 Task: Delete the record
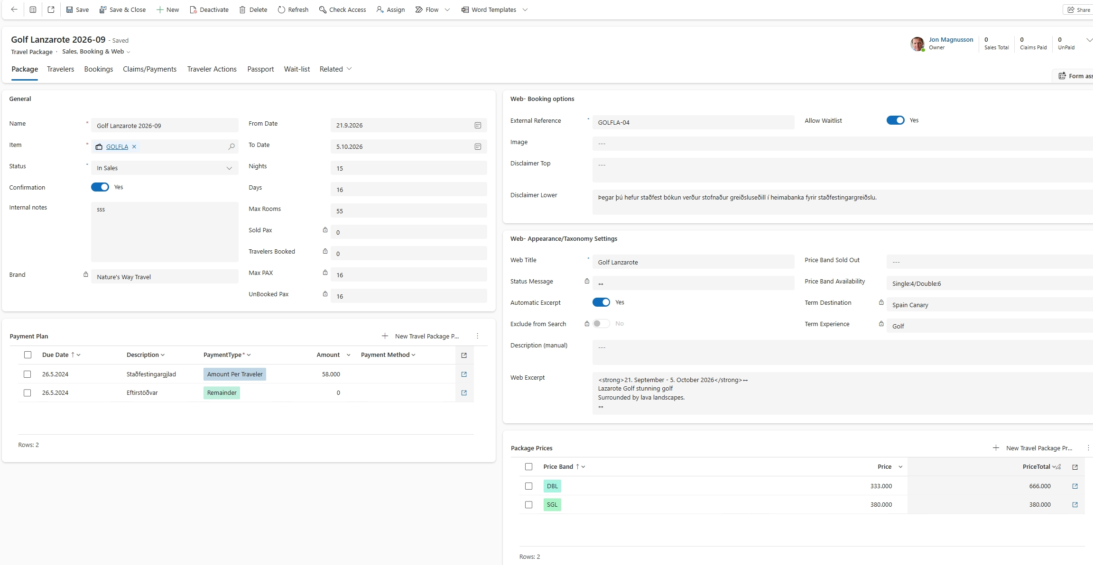(253, 9)
